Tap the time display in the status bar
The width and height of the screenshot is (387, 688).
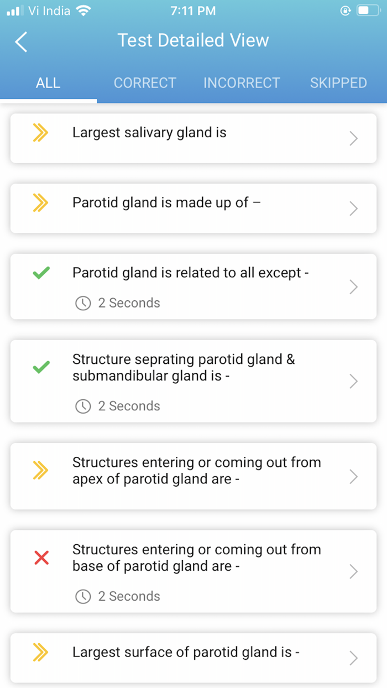[193, 10]
